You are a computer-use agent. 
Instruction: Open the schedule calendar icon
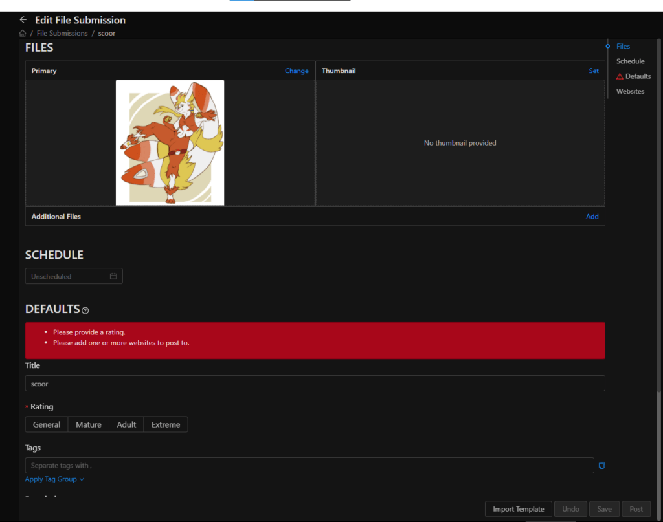click(x=113, y=276)
